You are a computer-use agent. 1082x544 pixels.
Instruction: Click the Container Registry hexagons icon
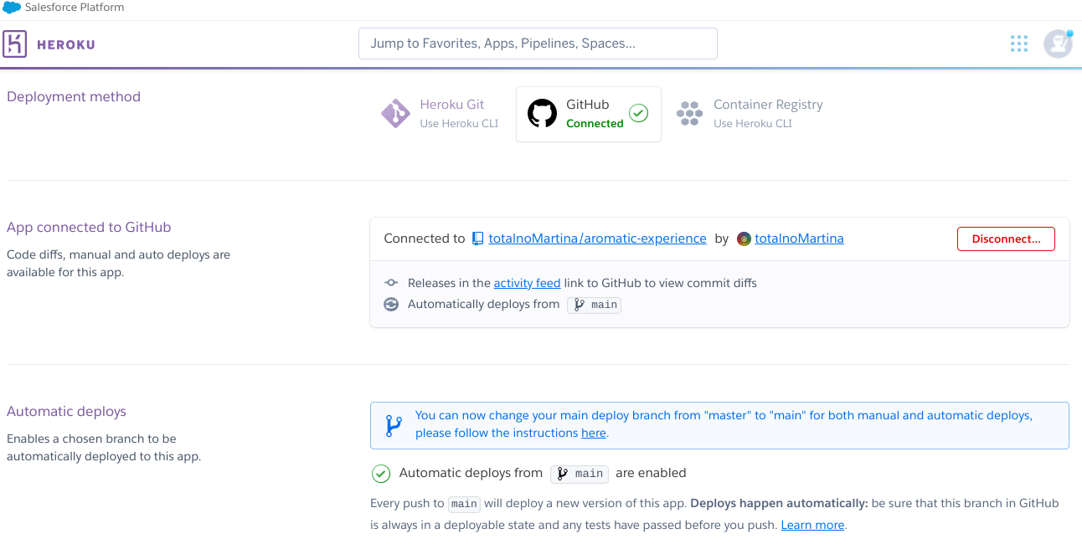click(x=689, y=114)
